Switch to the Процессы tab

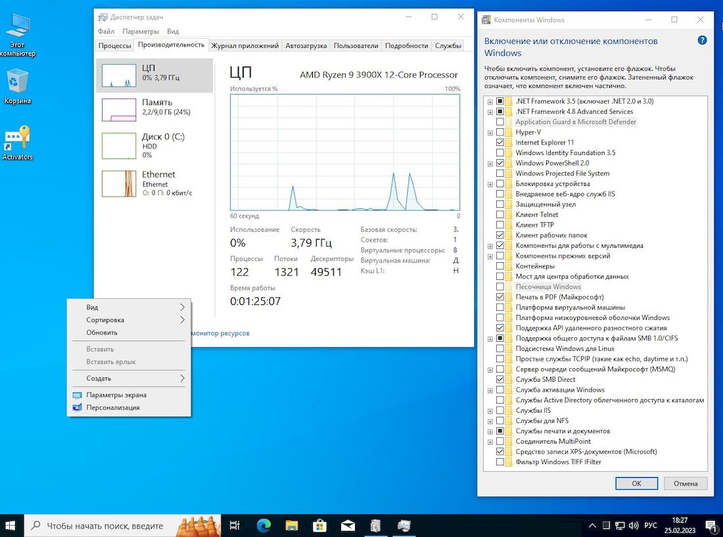pyautogui.click(x=115, y=45)
